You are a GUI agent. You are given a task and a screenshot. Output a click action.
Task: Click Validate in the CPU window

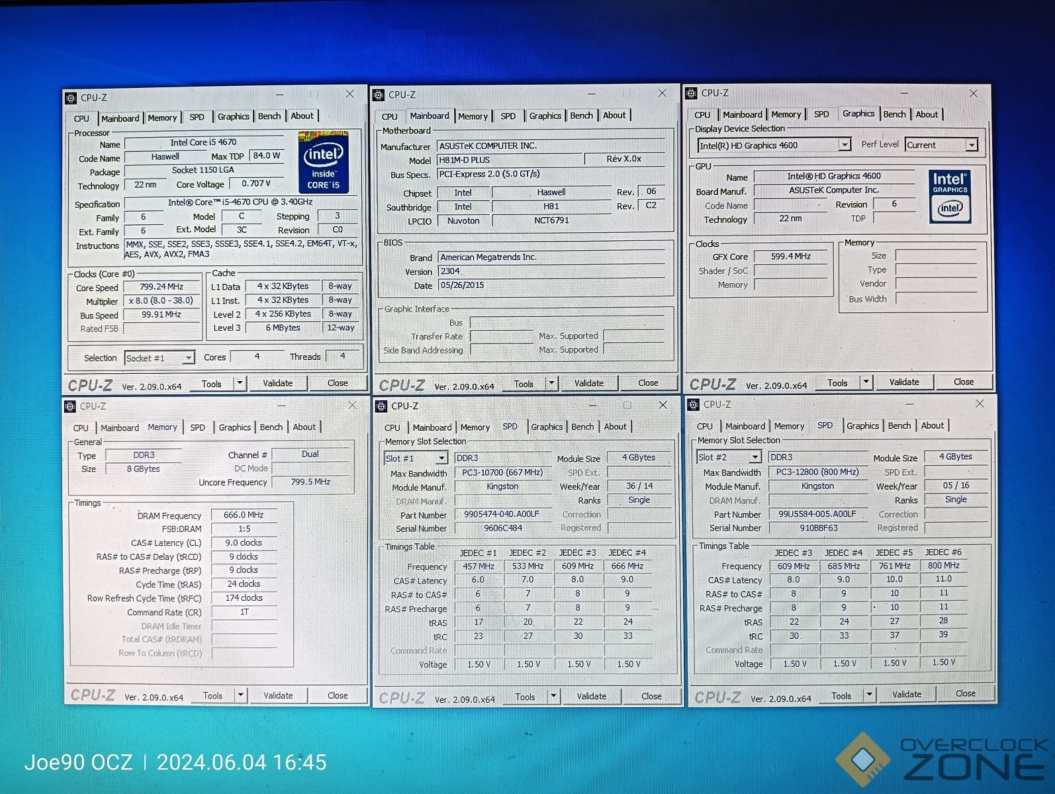pyautogui.click(x=278, y=383)
